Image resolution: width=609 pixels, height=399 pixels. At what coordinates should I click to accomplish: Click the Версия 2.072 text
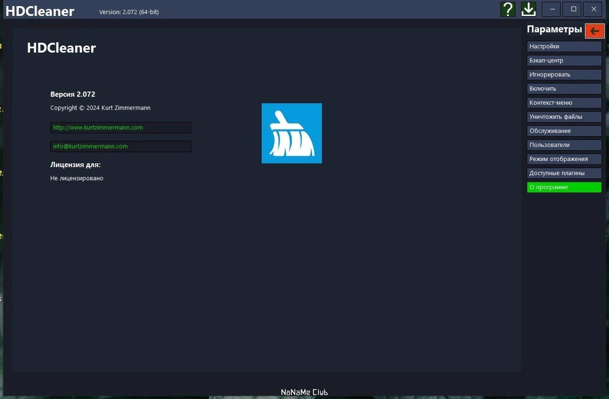[x=73, y=94]
